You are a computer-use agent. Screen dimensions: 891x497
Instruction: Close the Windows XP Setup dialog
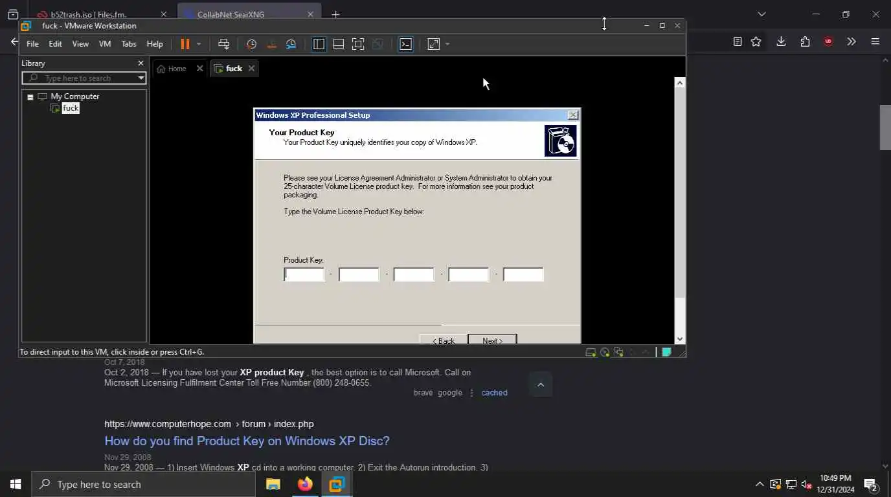tap(573, 115)
